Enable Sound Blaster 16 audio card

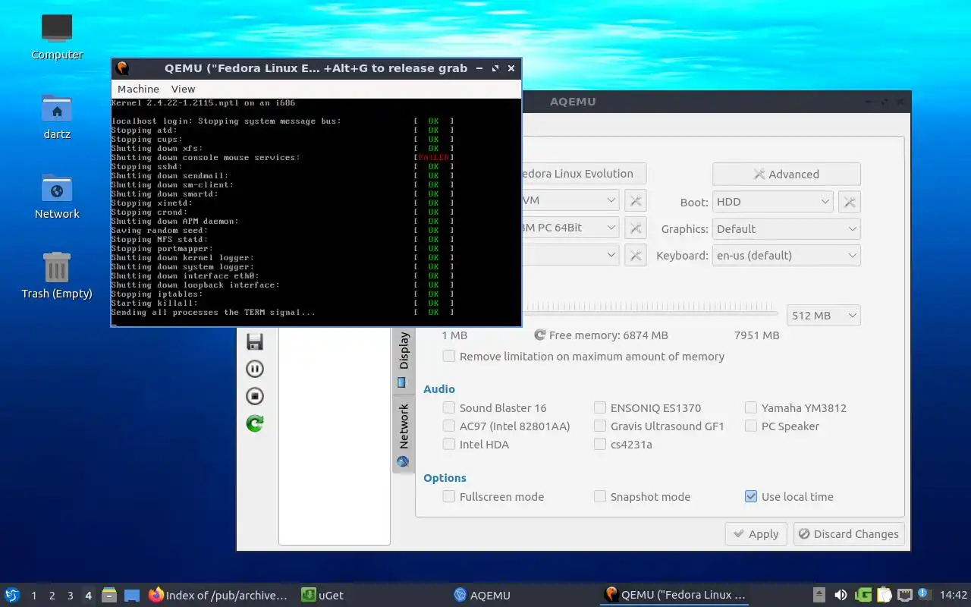pyautogui.click(x=449, y=407)
